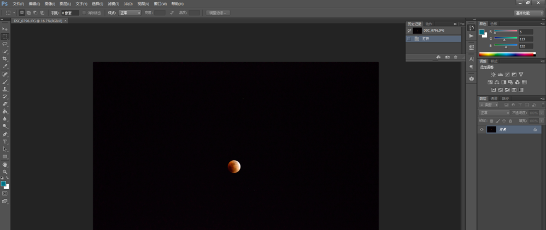Toggle history brush source box beside 打开
Screen dimensions: 546x230
(x=409, y=39)
